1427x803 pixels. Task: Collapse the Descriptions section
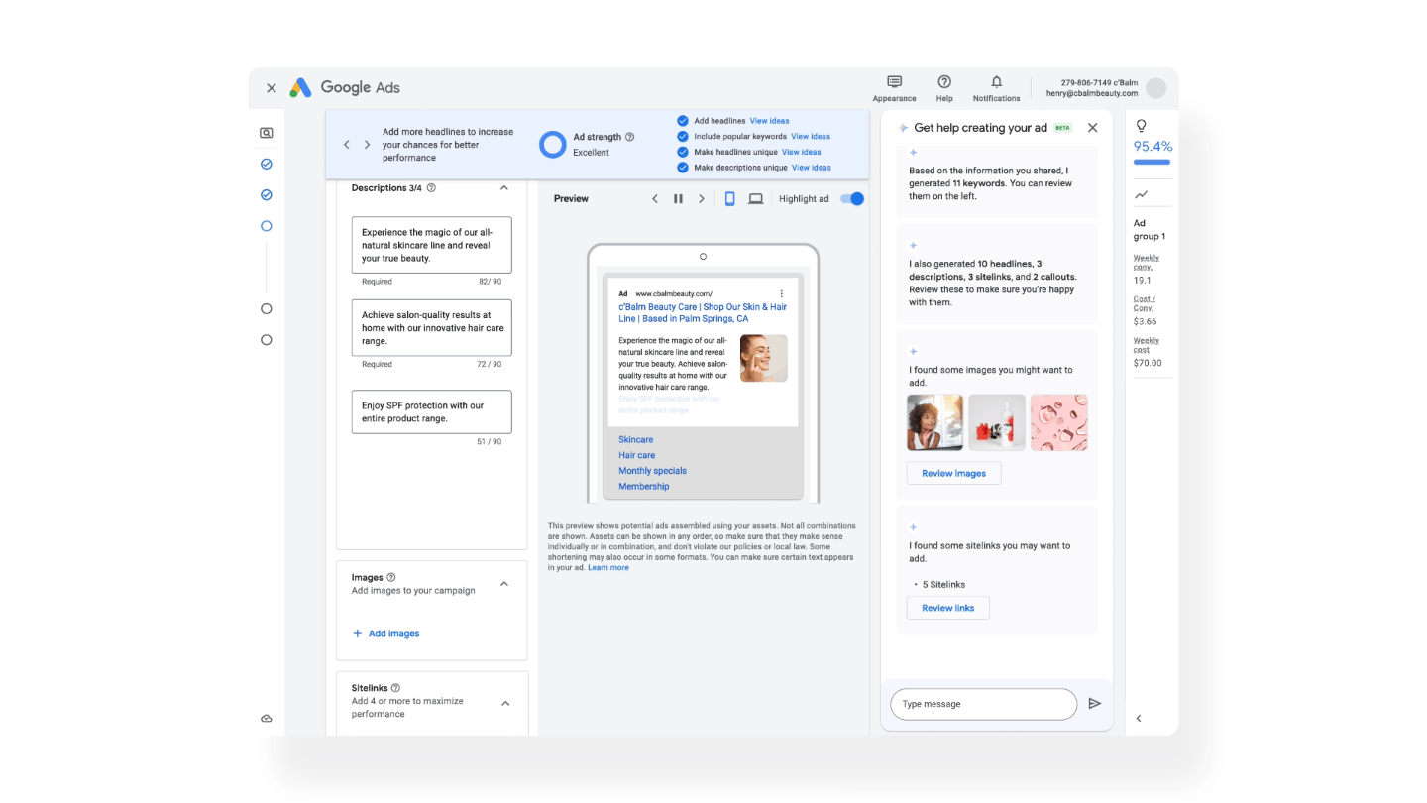tap(503, 188)
